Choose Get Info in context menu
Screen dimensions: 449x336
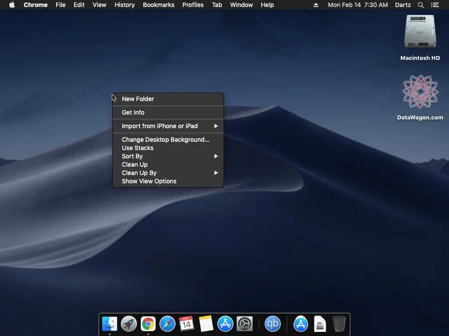tap(168, 112)
